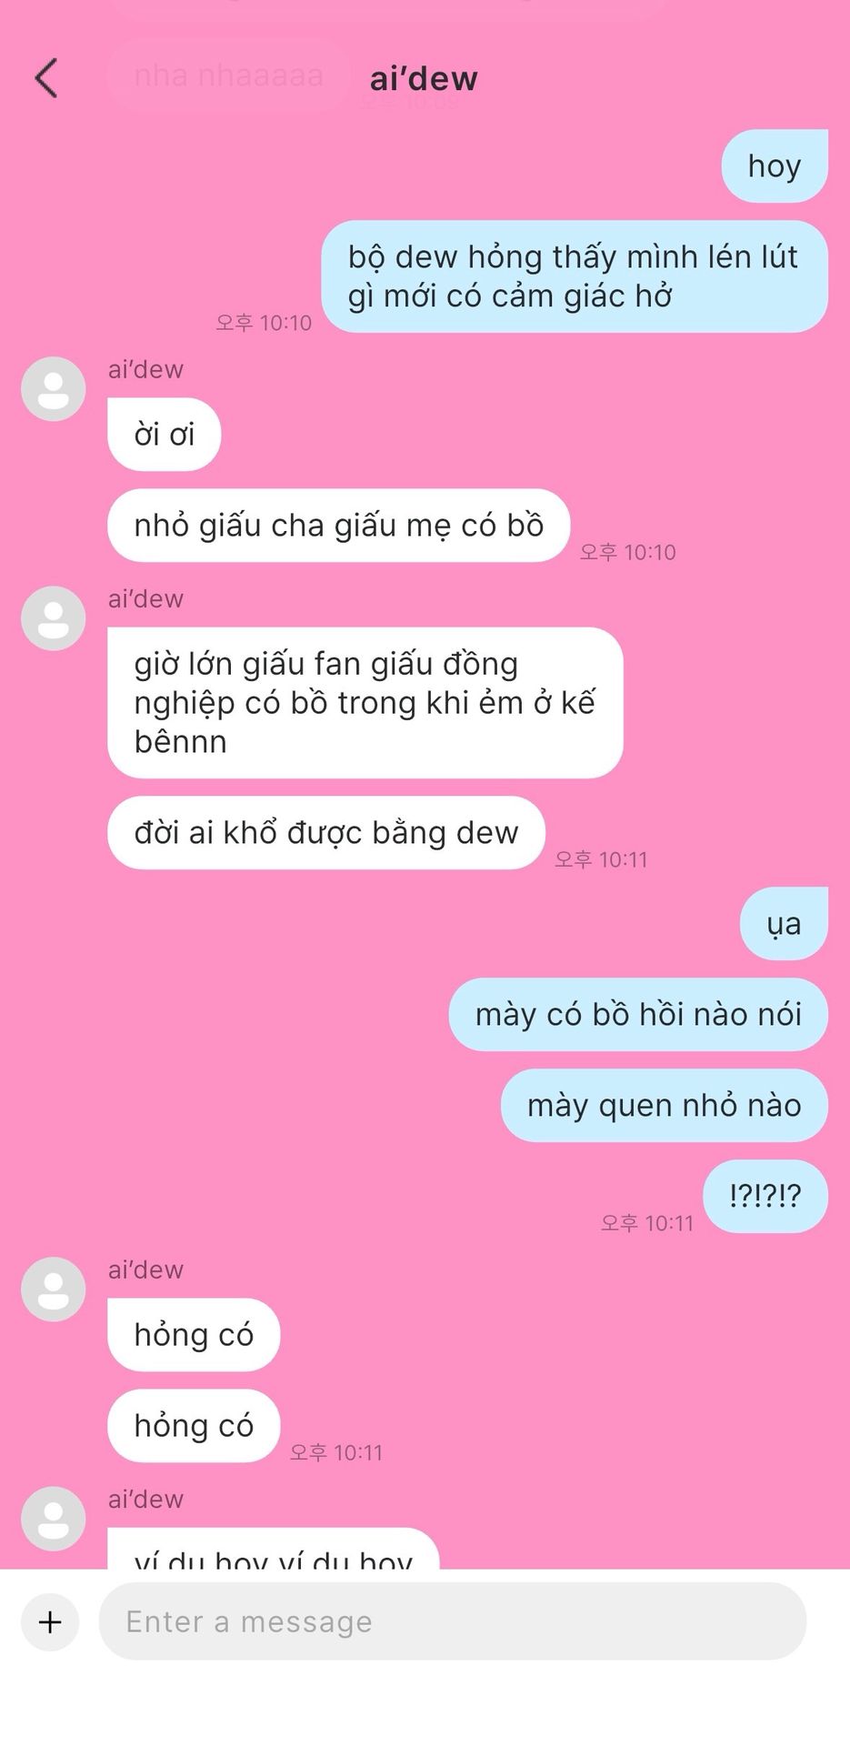Tap ai'dew sender name above "ời ơi"
Image resolution: width=850 pixels, height=1746 pixels.
pyautogui.click(x=145, y=369)
